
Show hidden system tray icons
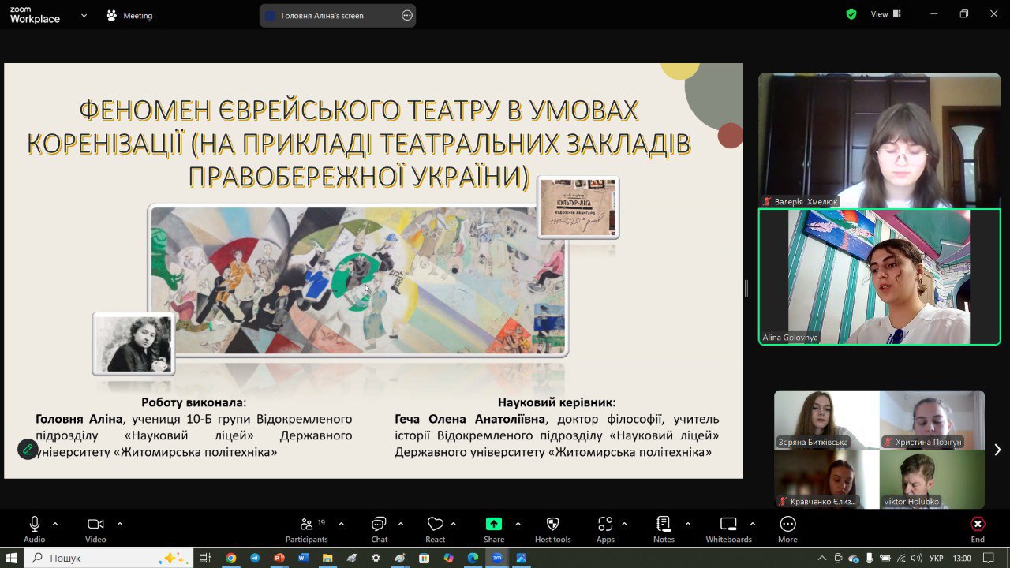822,558
